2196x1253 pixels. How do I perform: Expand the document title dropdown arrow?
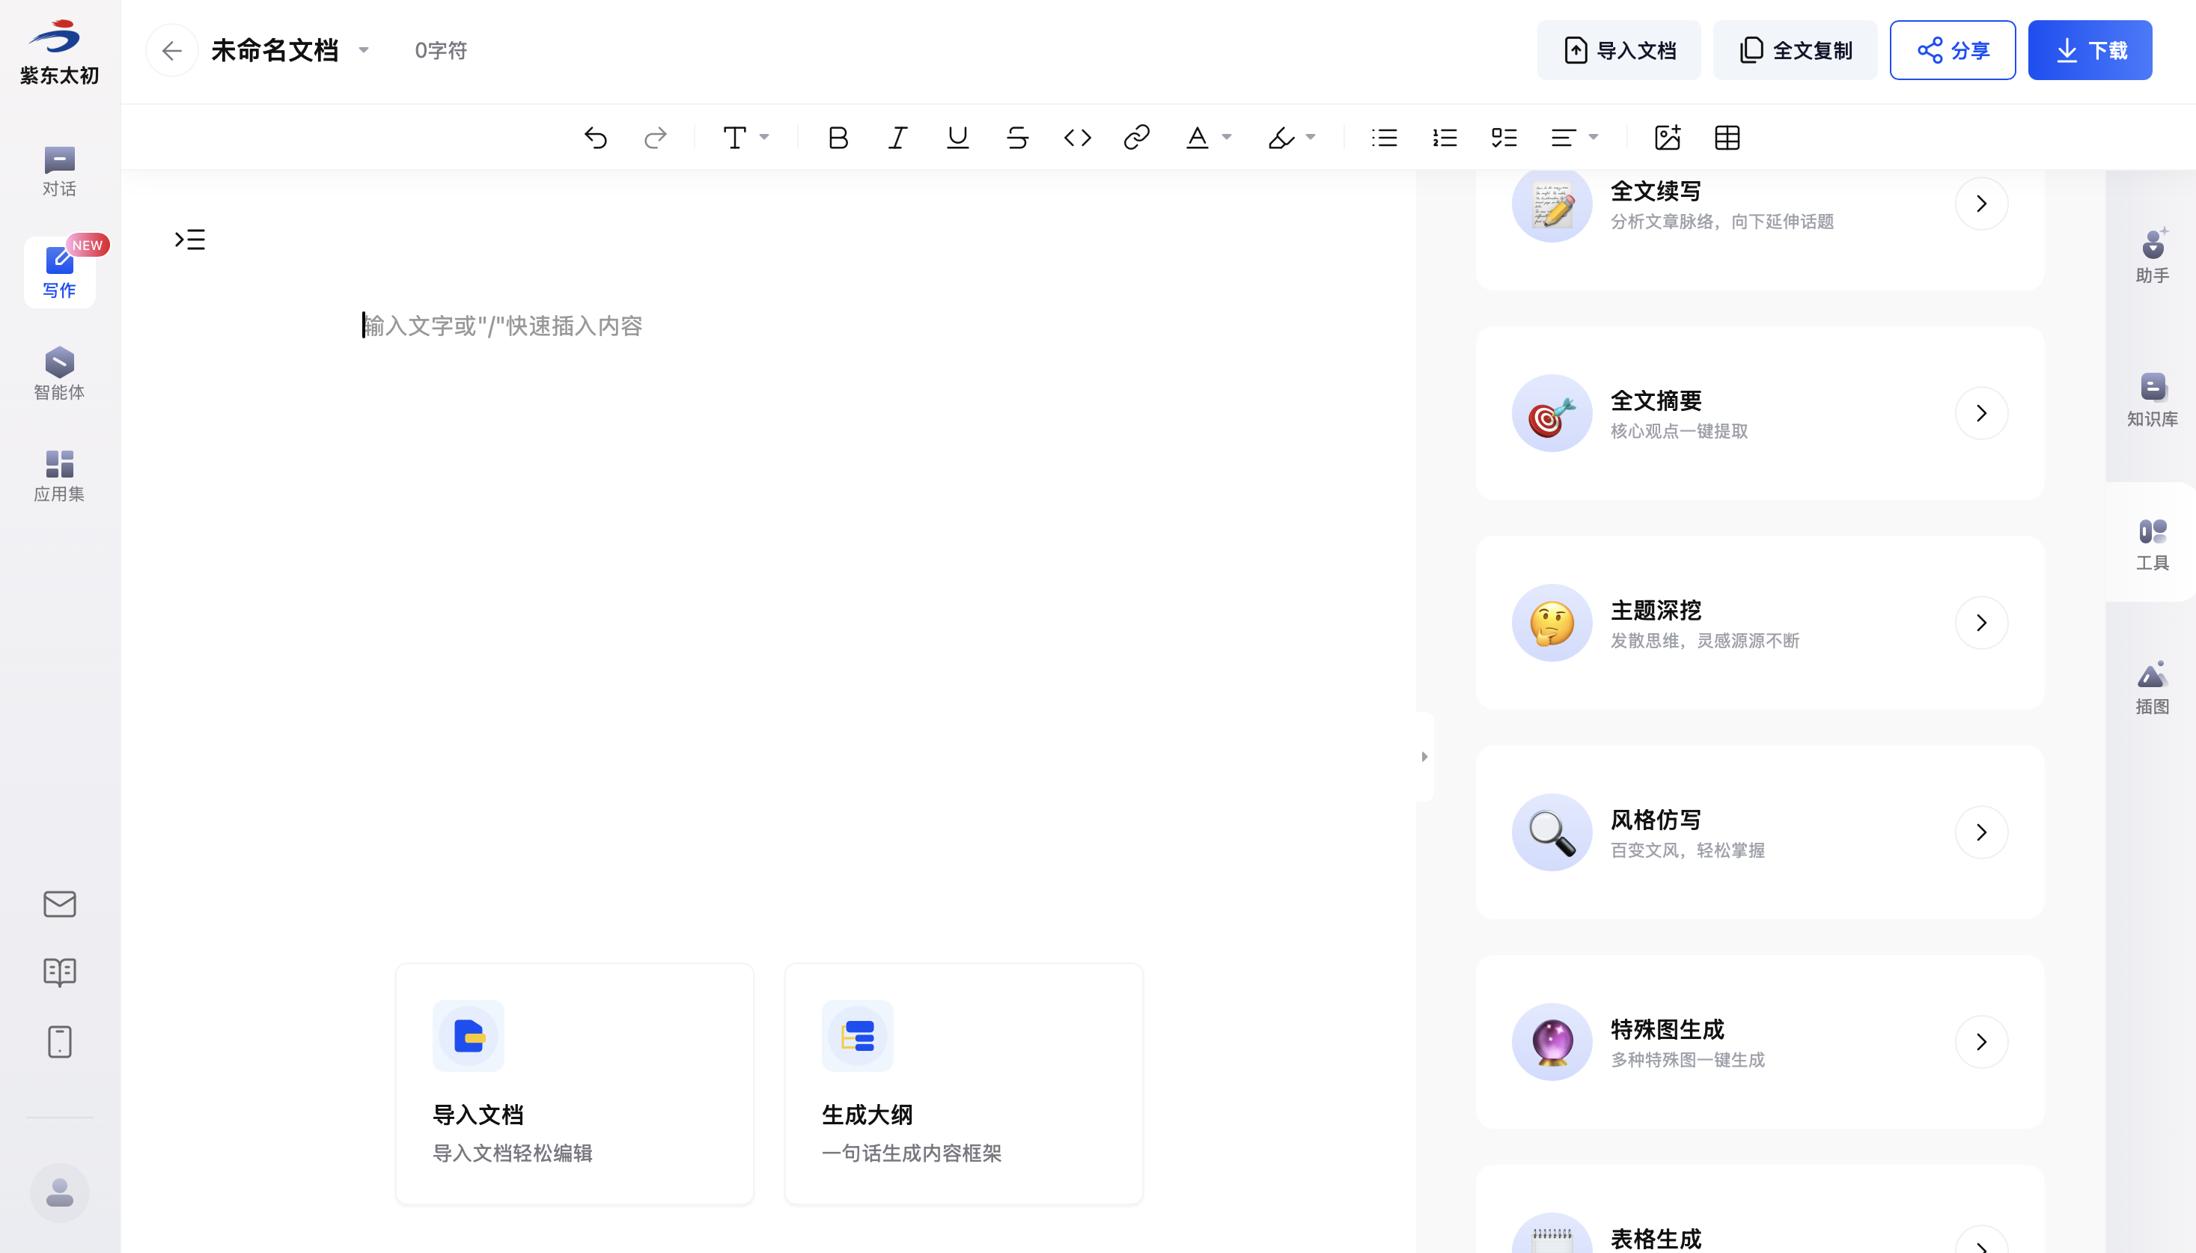point(364,50)
